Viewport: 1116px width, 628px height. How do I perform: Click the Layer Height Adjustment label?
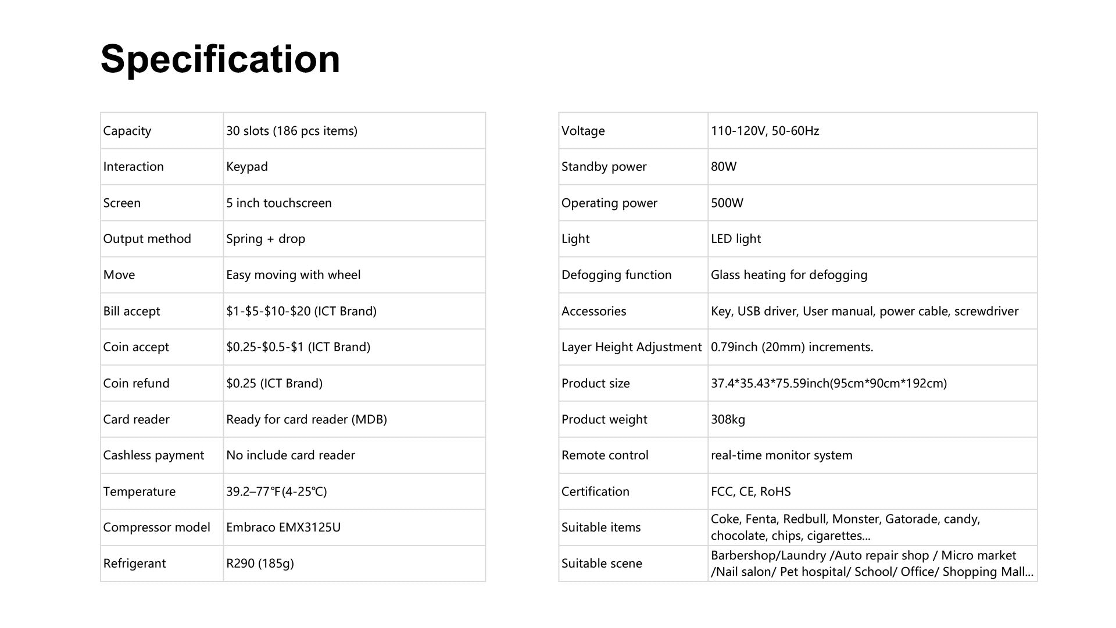(x=631, y=347)
